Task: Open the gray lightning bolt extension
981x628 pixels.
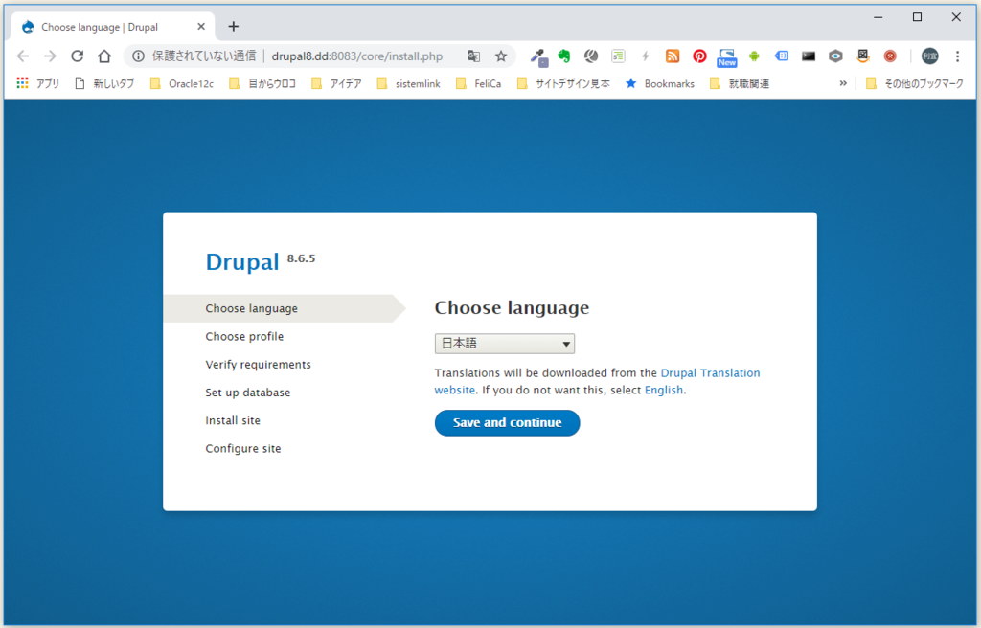Action: pyautogui.click(x=645, y=56)
